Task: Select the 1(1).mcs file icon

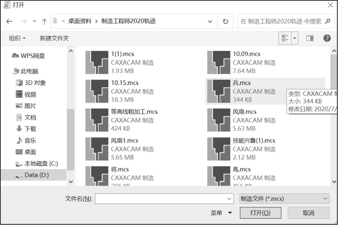Action: [97, 63]
